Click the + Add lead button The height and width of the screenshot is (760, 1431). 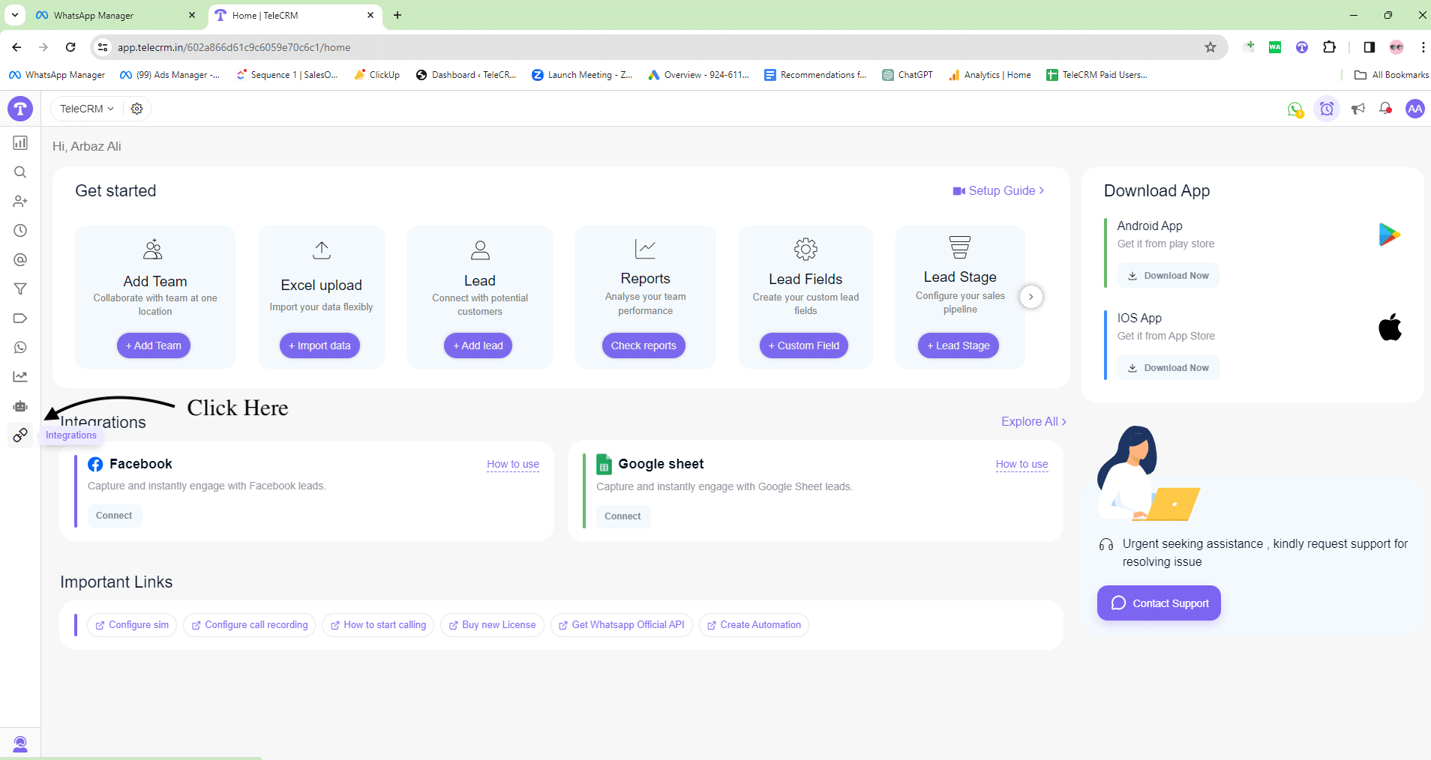click(x=478, y=346)
